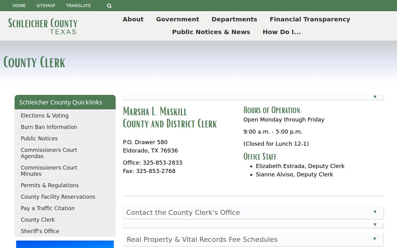The height and width of the screenshot is (248, 397).
Task: Expand Contact the County Clerk's Office
Action: click(x=253, y=212)
